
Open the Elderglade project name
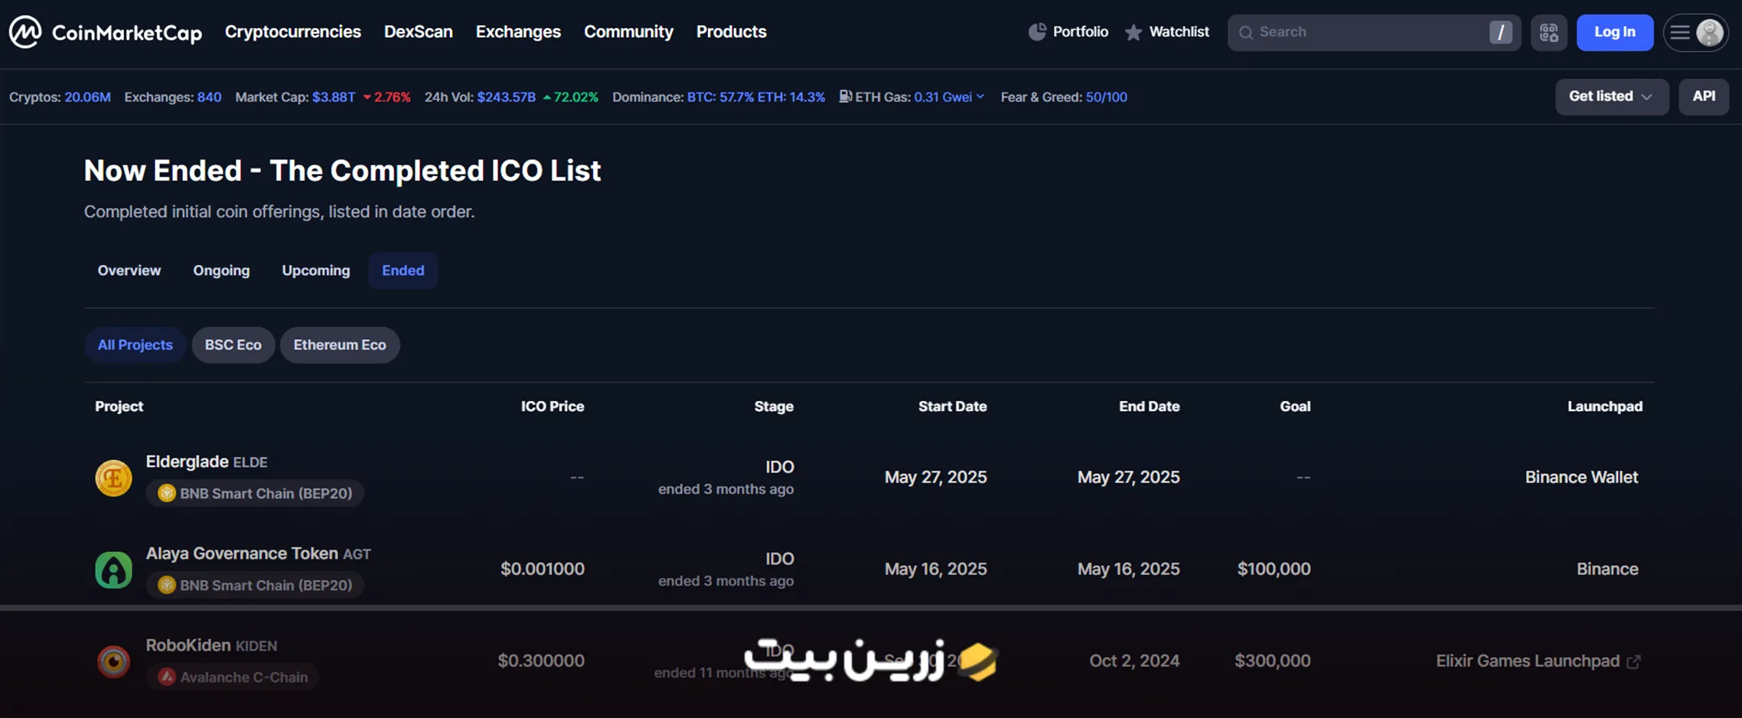pyautogui.click(x=188, y=462)
